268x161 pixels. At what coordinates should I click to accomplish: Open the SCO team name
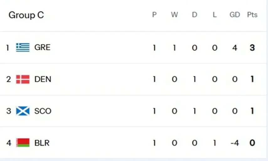(43, 111)
